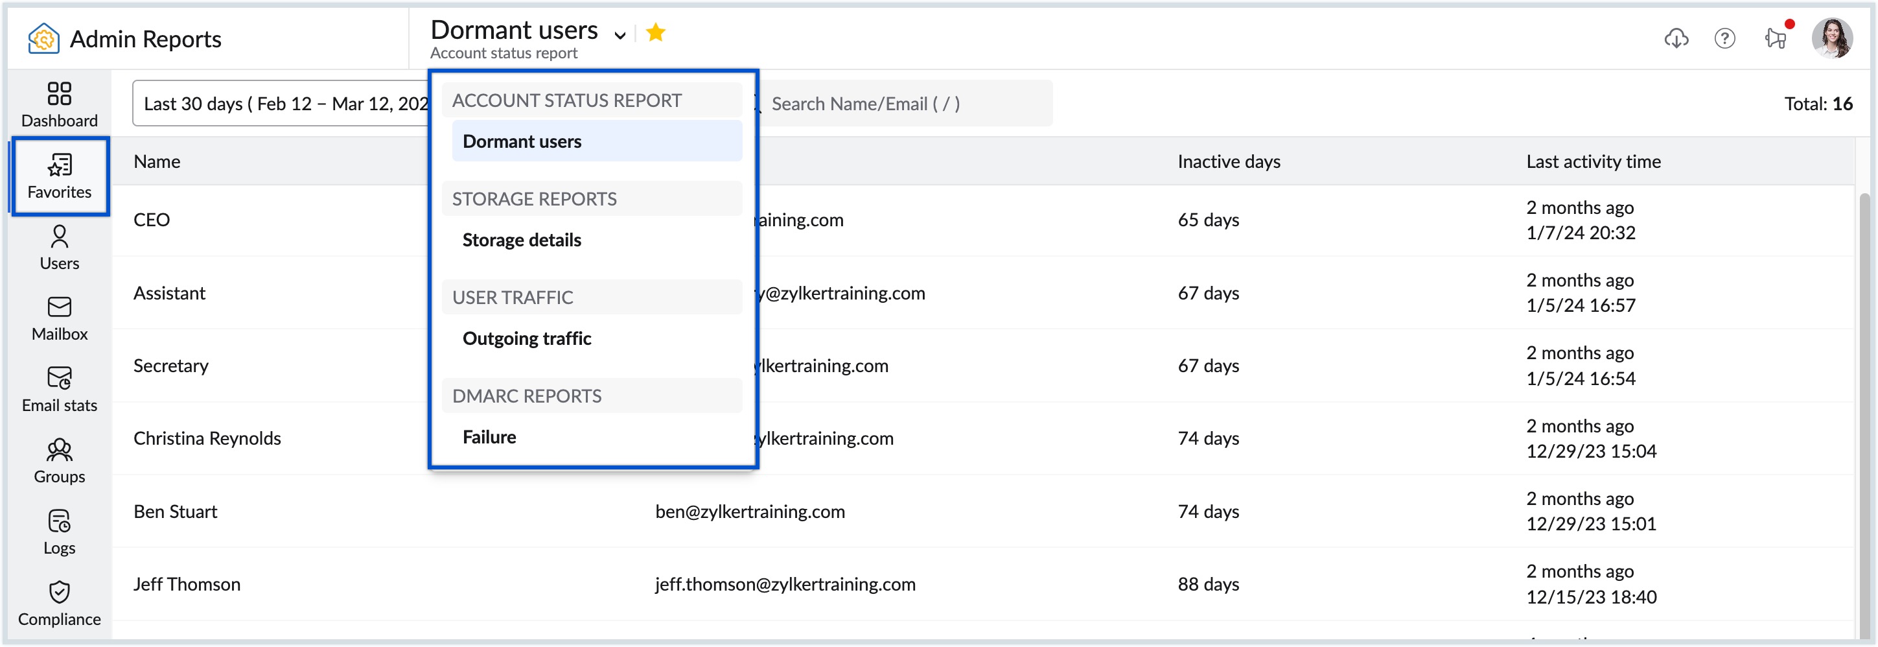Screen dimensions: 1878x647
Task: Go to the Users sidebar section
Action: pyautogui.click(x=59, y=247)
